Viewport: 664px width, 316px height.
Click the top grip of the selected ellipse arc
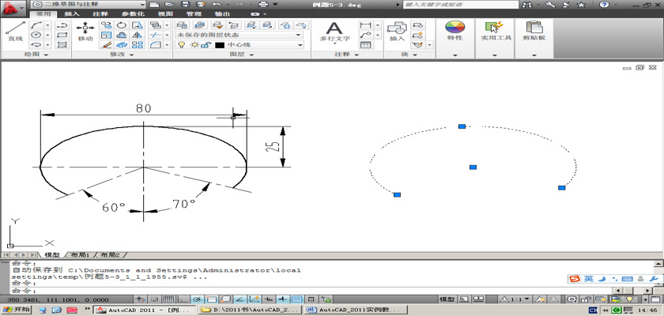click(x=462, y=126)
